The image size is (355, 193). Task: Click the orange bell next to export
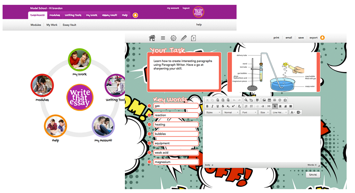pyautogui.click(x=322, y=38)
